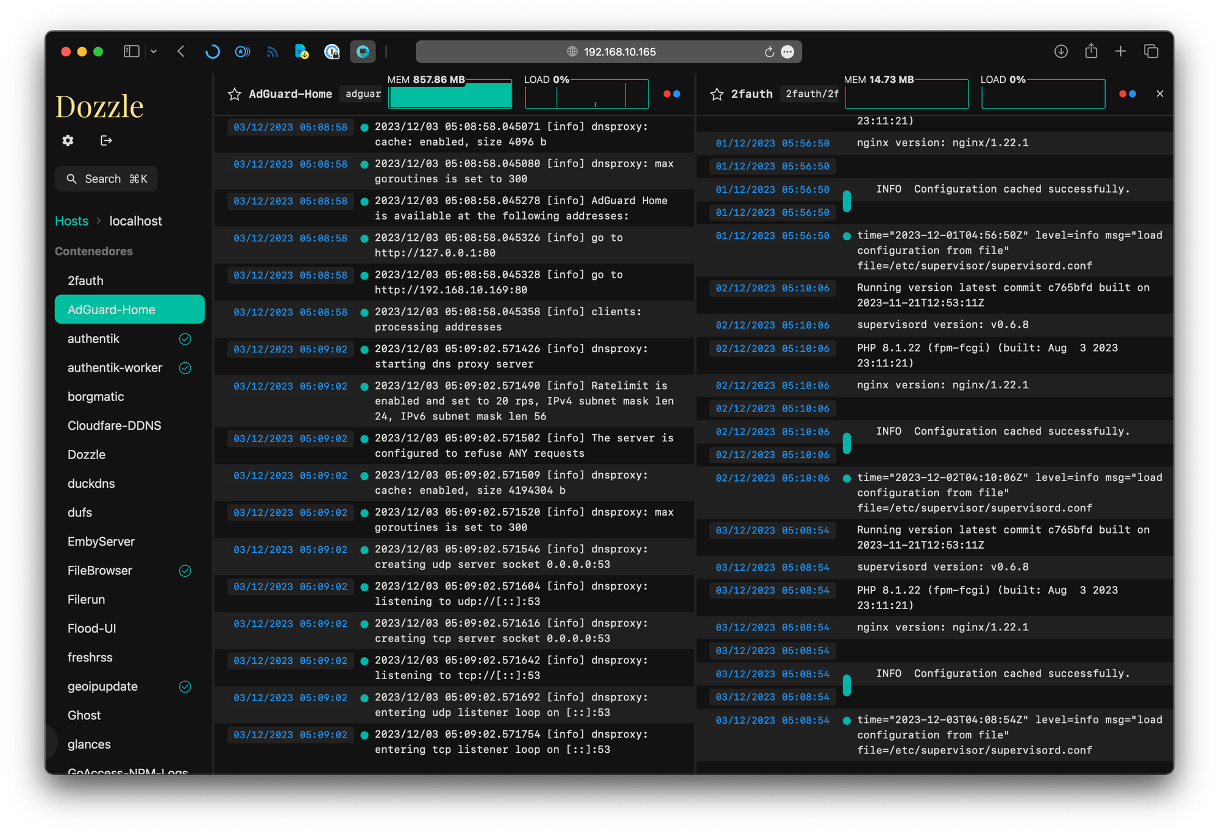This screenshot has width=1219, height=834.
Task: Click timestamp 03/12/2023 05:08:58 in first AdGuard log line
Action: point(290,127)
